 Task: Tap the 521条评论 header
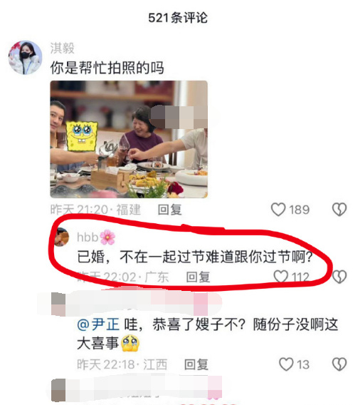(178, 18)
